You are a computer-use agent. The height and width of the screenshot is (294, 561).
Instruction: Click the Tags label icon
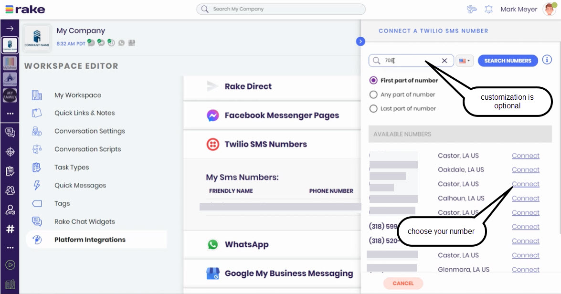[37, 203]
